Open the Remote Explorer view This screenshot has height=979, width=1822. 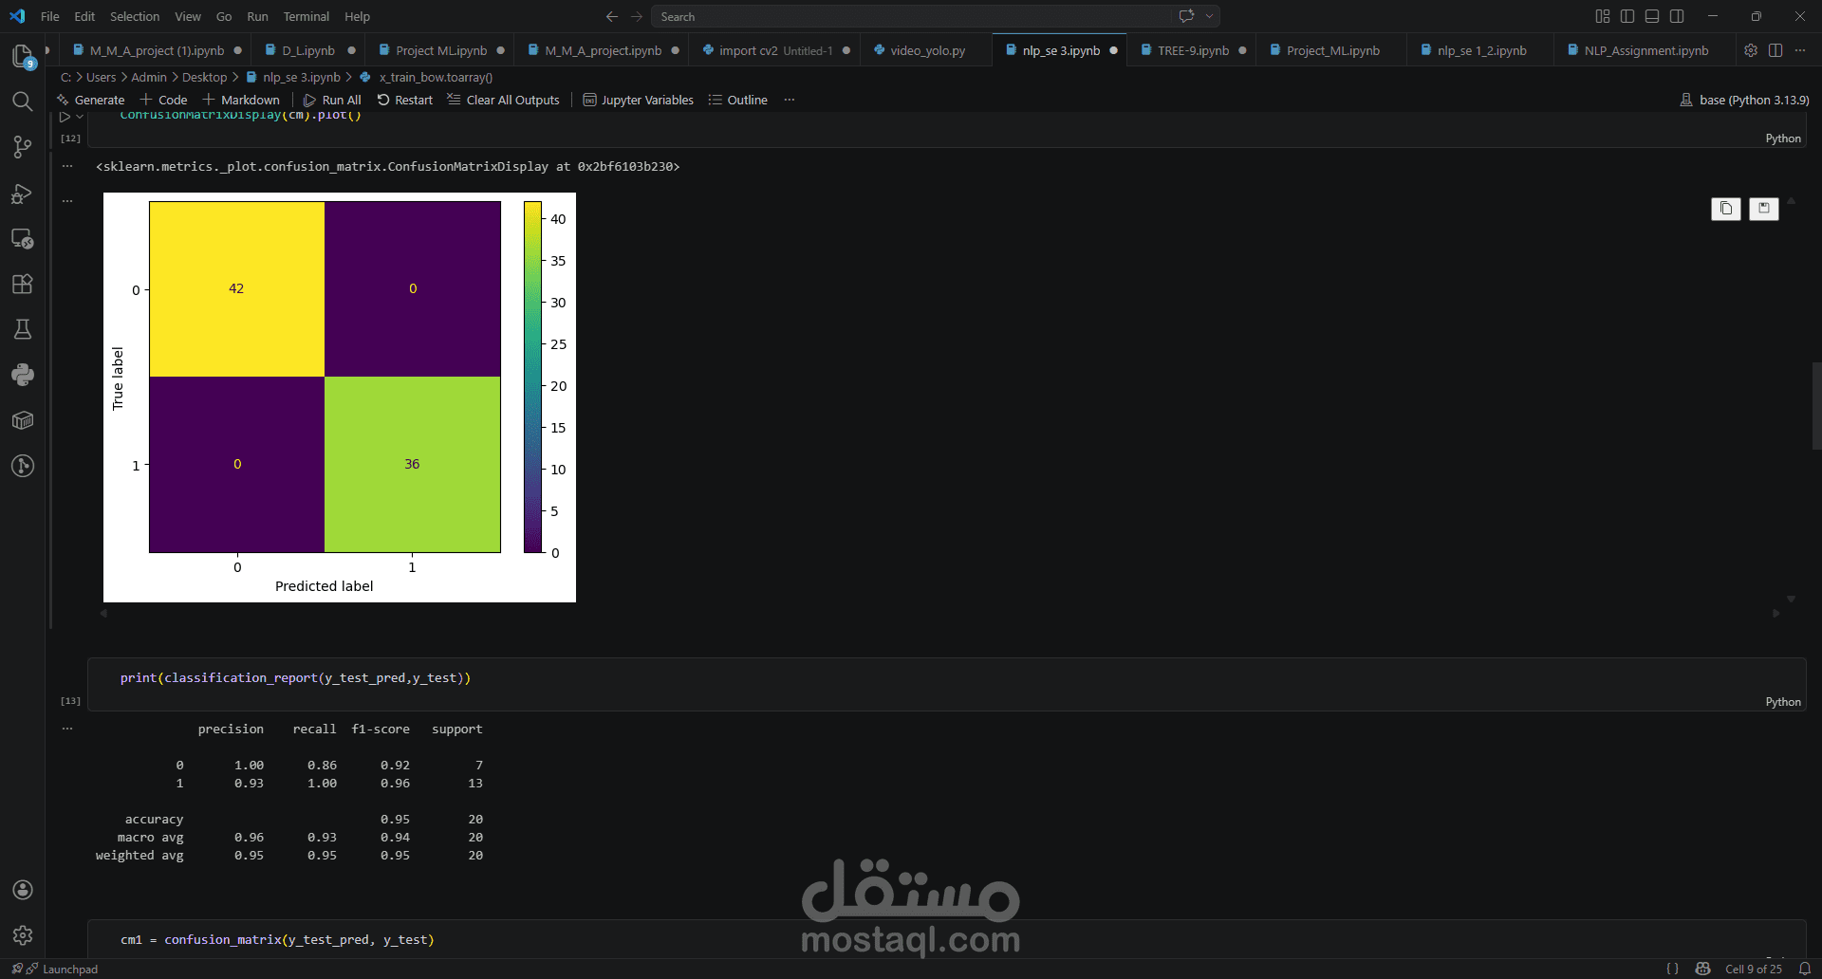coord(23,239)
